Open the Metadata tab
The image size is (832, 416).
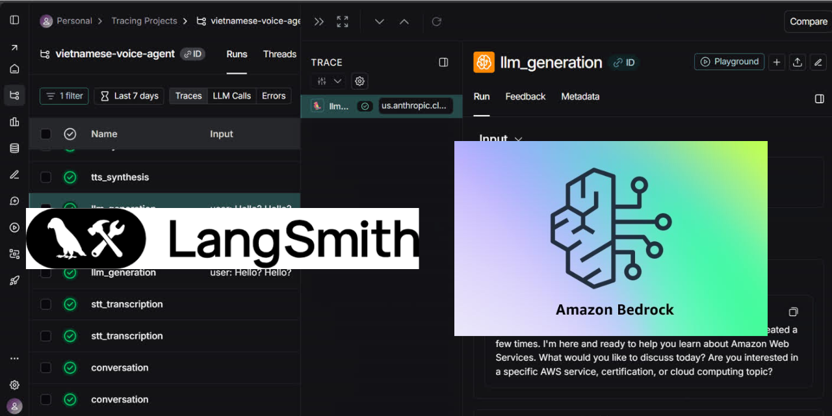tap(580, 97)
